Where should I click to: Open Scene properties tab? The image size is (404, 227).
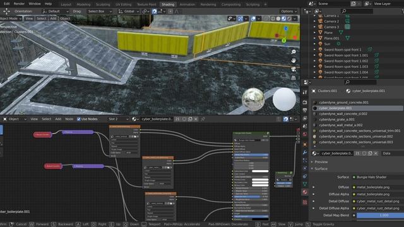[305, 126]
